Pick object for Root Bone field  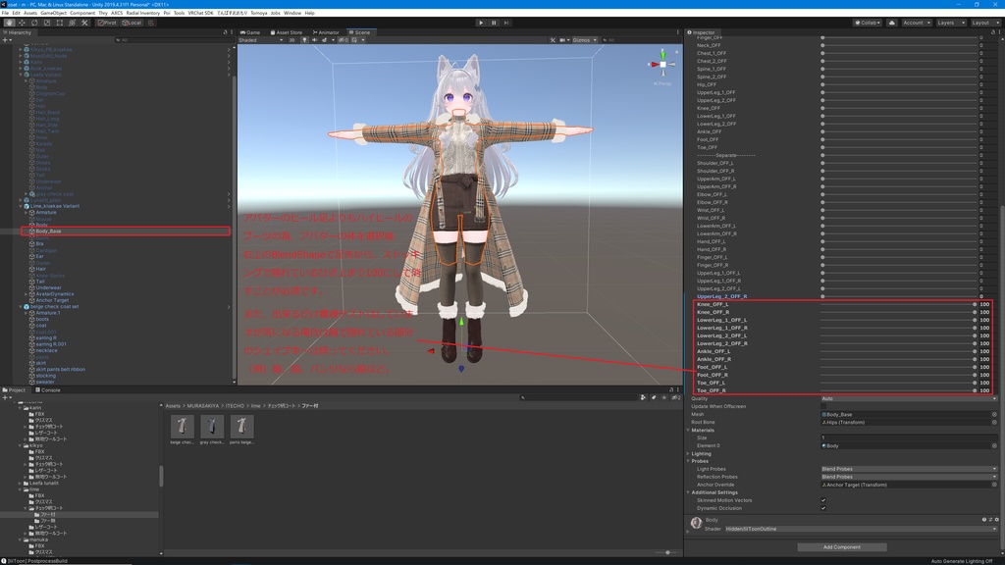pyautogui.click(x=994, y=422)
